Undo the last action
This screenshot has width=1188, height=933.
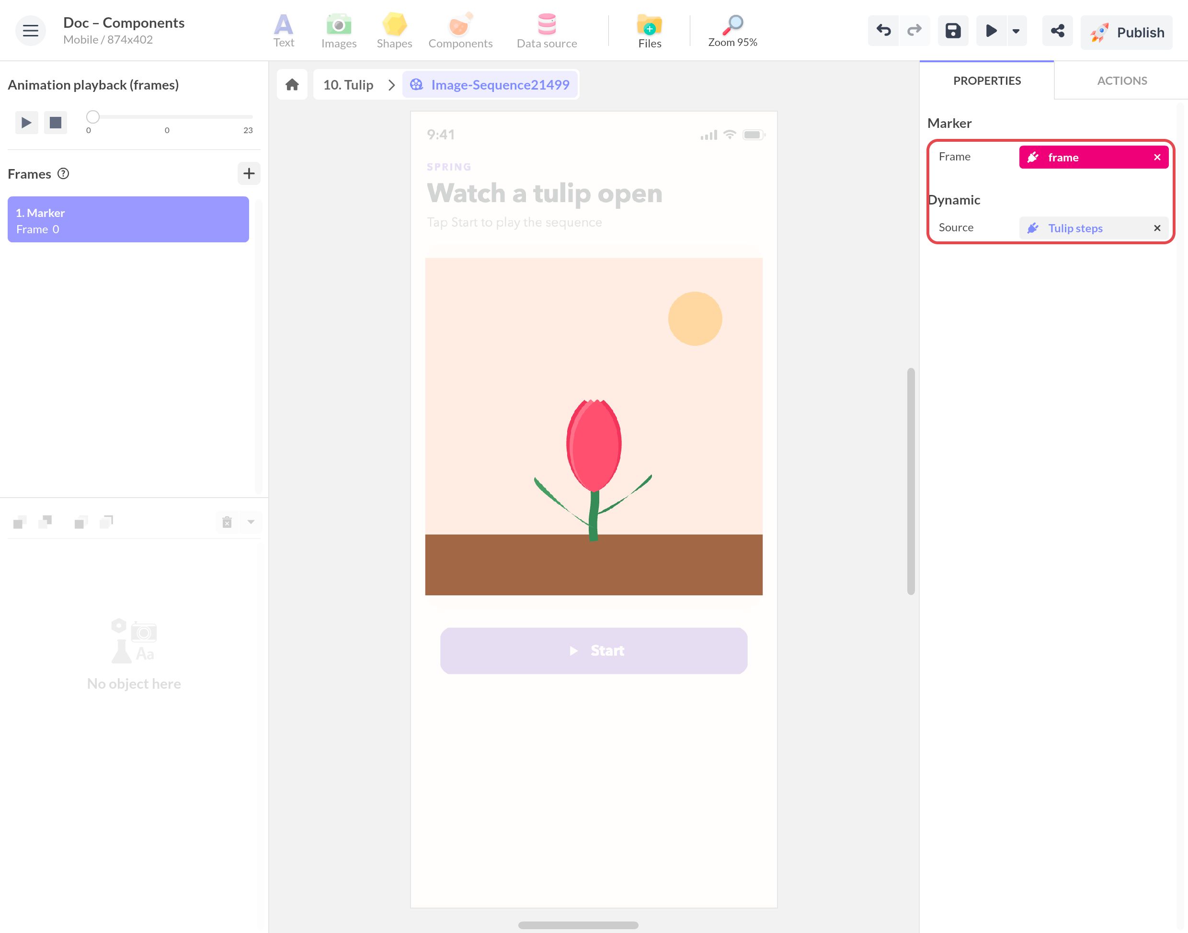tap(883, 31)
